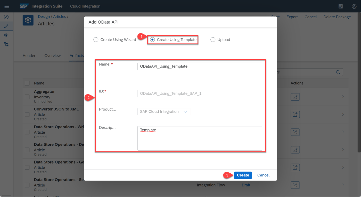This screenshot has width=361, height=197.
Task: Open actions icon for Converter JSON to XML
Action: [x=295, y=114]
